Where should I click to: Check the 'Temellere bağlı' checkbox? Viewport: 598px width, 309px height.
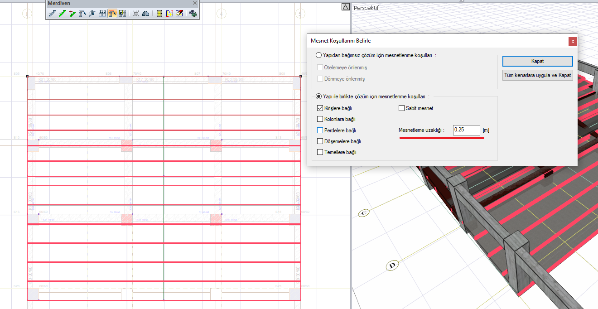320,152
